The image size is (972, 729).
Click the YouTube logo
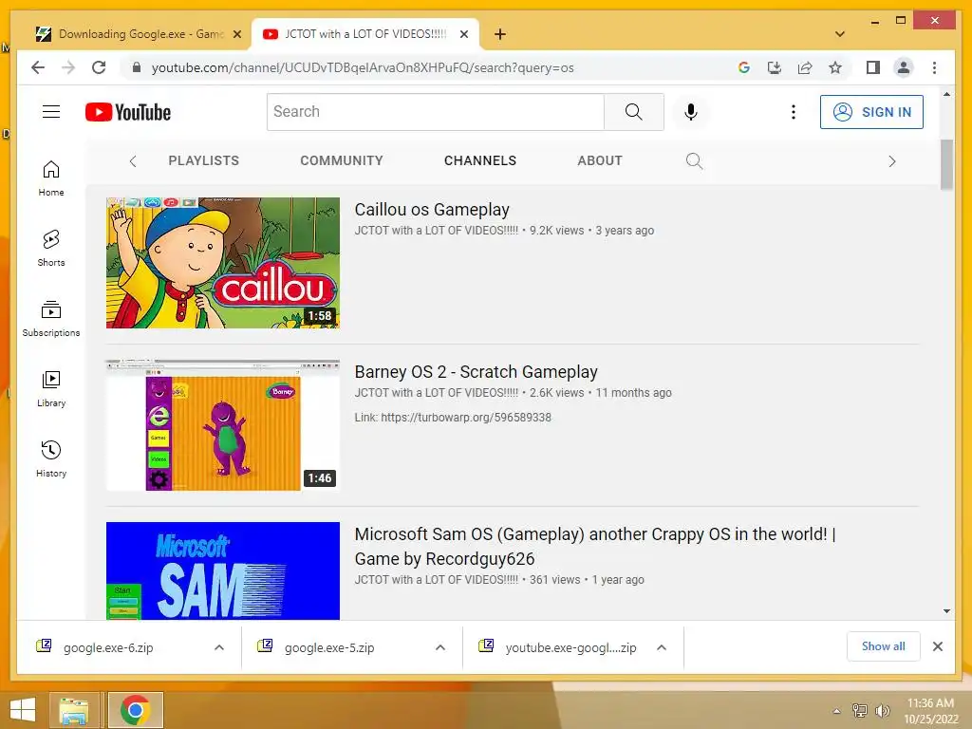pos(128,112)
